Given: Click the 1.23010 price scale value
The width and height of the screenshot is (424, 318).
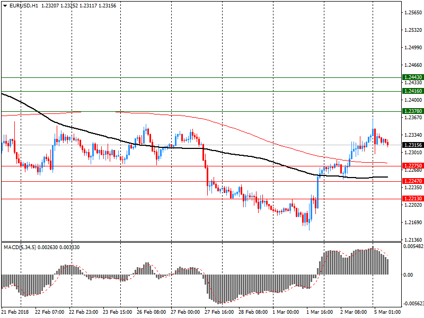Looking at the screenshot, I should pos(413,153).
